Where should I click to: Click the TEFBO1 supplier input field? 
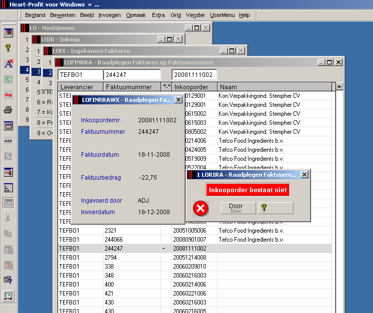click(80, 74)
